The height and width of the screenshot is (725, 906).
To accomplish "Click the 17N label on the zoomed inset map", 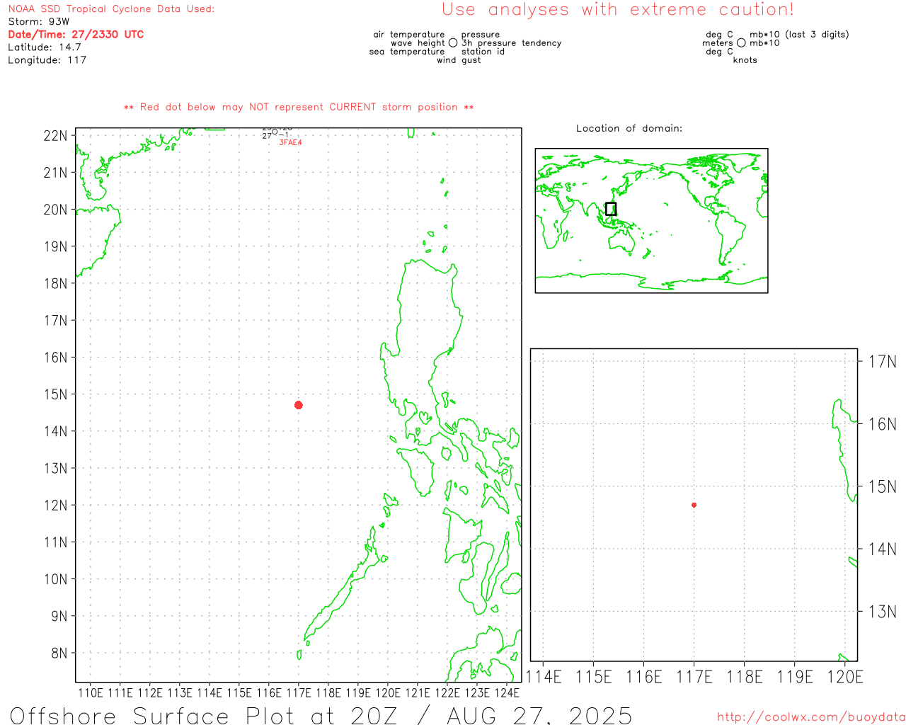I will click(882, 362).
